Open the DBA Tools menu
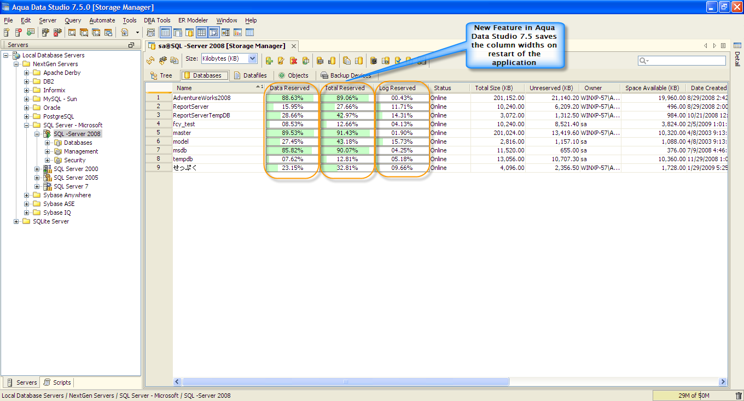Screen dimensions: 744x401 pyautogui.click(x=157, y=20)
